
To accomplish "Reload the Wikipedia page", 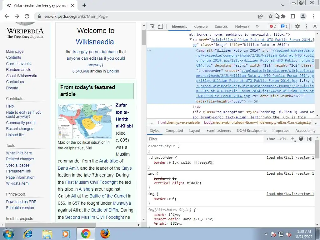I will tap(27, 16).
